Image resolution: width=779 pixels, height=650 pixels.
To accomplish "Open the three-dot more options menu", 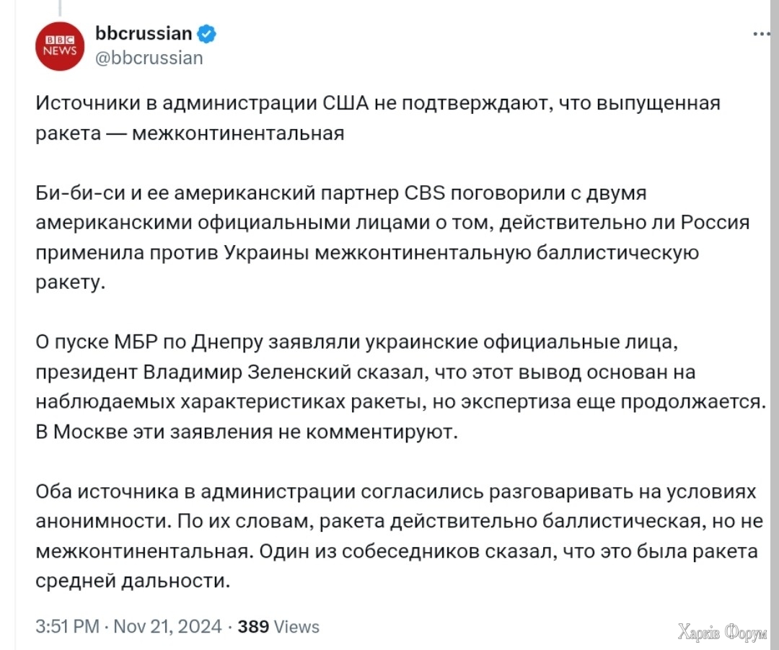I will coord(762,34).
